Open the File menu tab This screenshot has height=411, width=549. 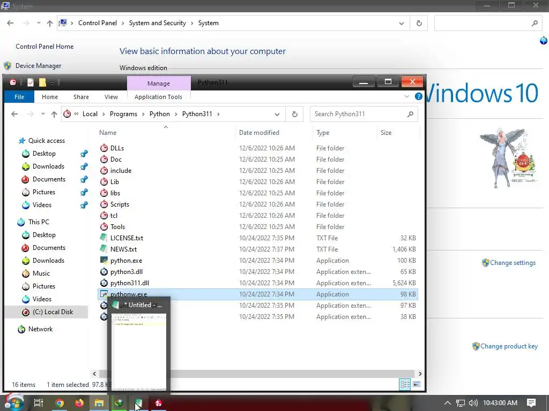click(19, 97)
